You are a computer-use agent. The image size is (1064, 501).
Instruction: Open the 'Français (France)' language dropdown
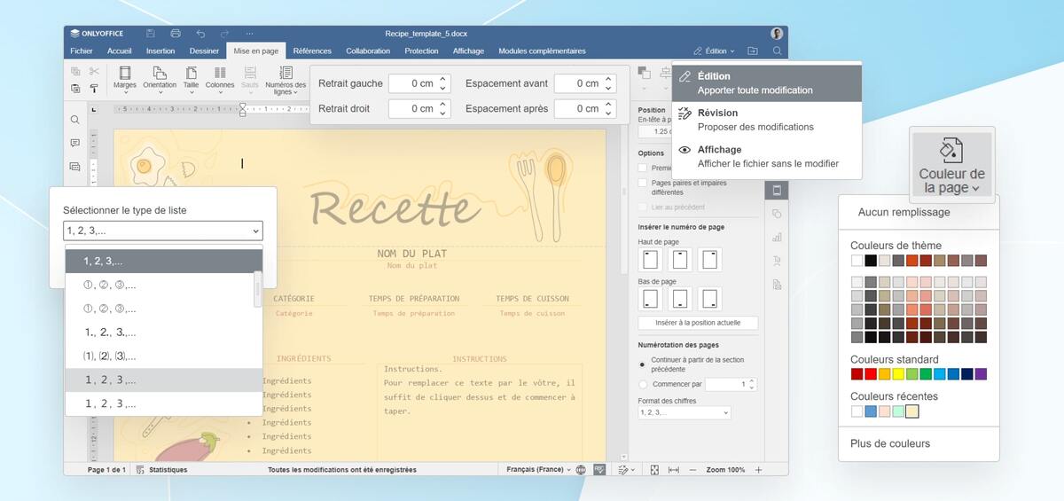click(539, 469)
